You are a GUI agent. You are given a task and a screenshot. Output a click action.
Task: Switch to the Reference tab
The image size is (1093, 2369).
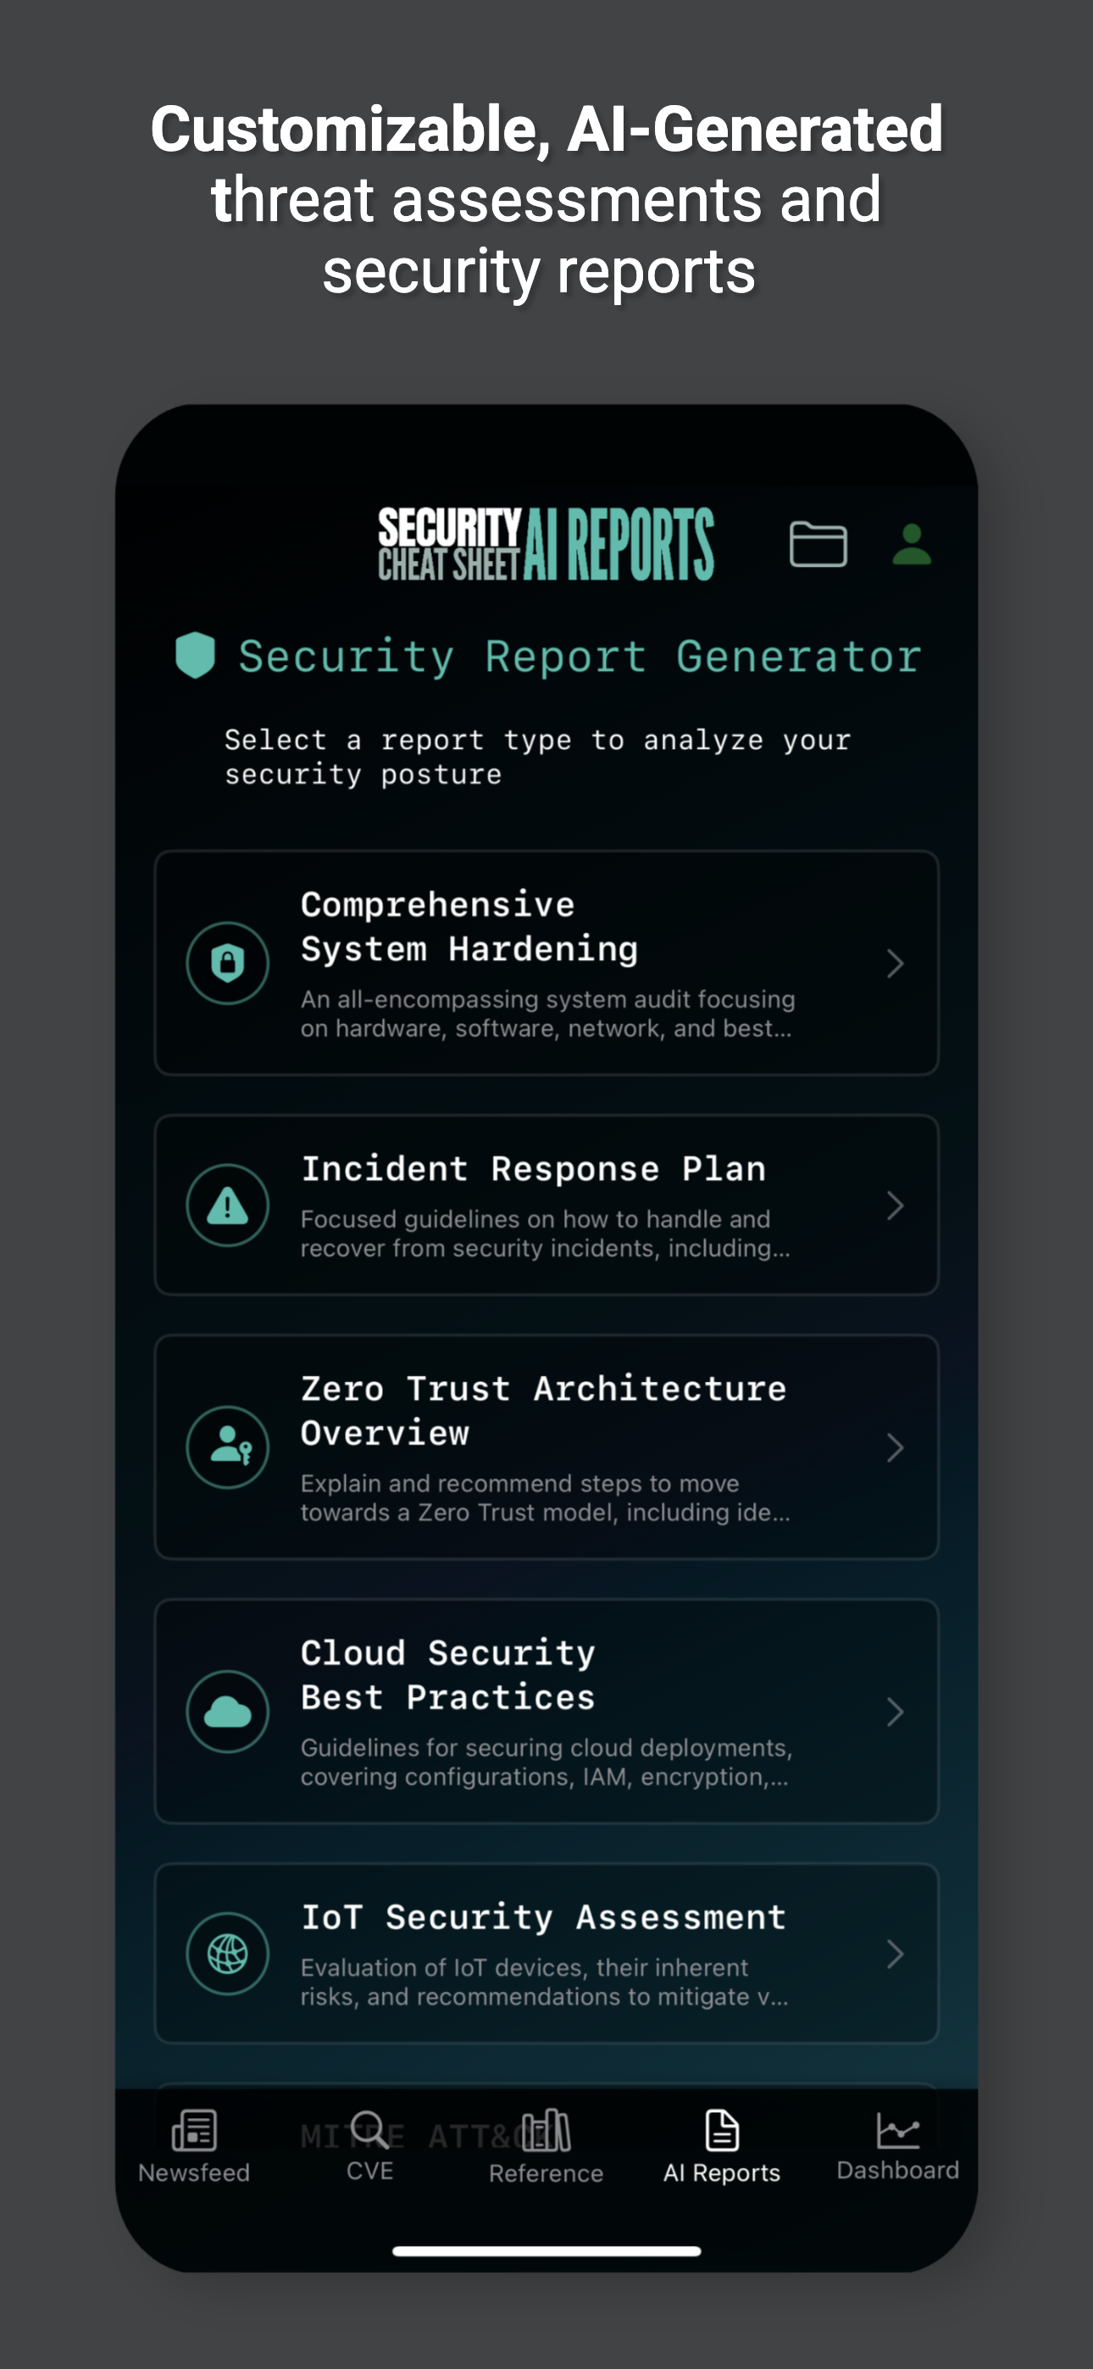[x=546, y=2147]
